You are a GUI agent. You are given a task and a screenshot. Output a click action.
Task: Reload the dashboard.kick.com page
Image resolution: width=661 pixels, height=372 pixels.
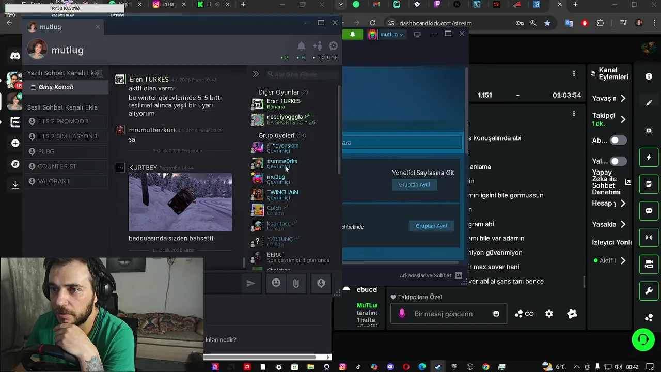pyautogui.click(x=372, y=23)
